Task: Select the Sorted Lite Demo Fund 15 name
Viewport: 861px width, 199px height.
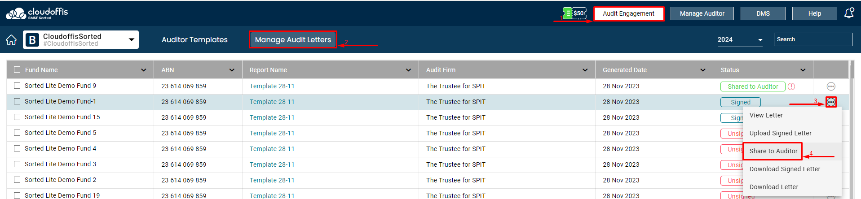Action: click(x=62, y=117)
